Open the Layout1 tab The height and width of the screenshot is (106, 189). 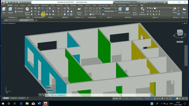(x=13, y=98)
